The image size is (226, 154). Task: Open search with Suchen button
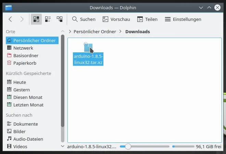pyautogui.click(x=84, y=19)
